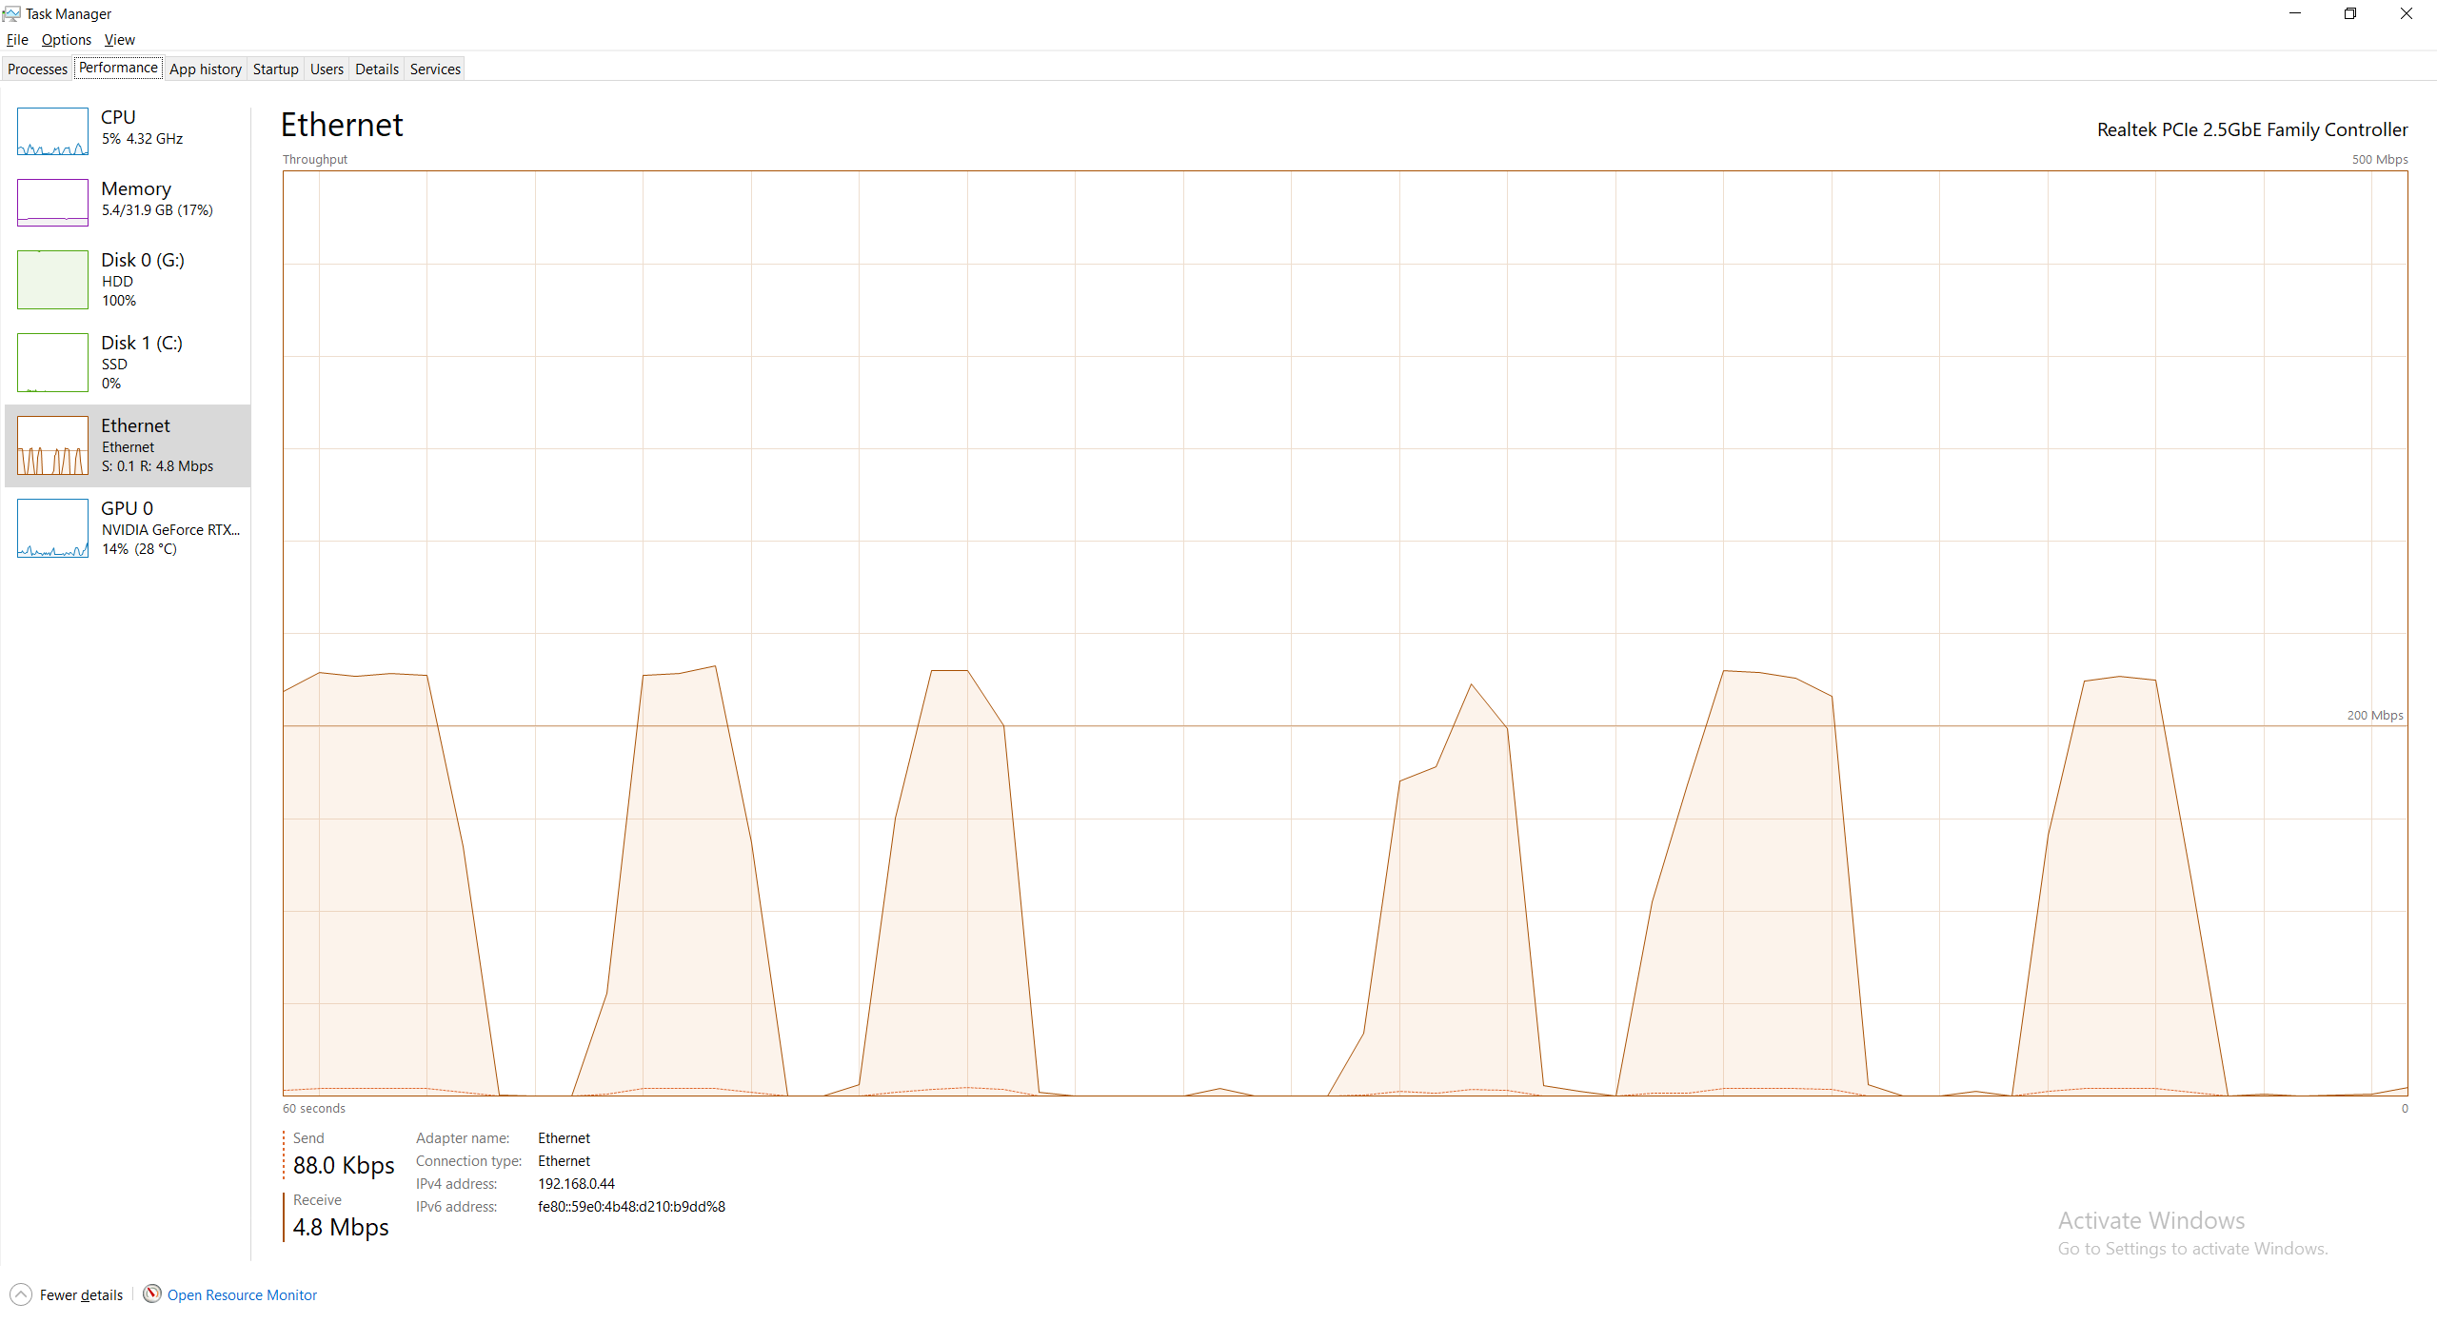
Task: Open the File menu
Action: (x=17, y=40)
